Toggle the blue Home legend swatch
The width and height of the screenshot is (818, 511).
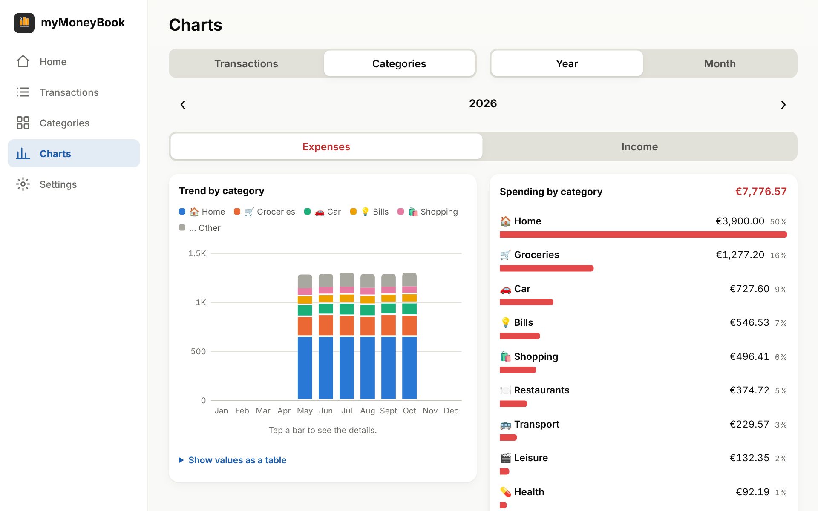pyautogui.click(x=182, y=212)
